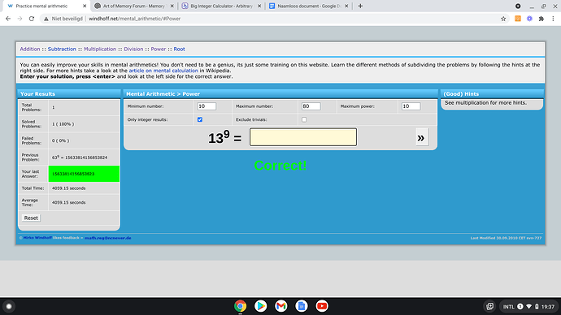Screen dimensions: 561x315
Task: Click the Solved Problems 1 (100%) value
Action: pyautogui.click(x=63, y=124)
